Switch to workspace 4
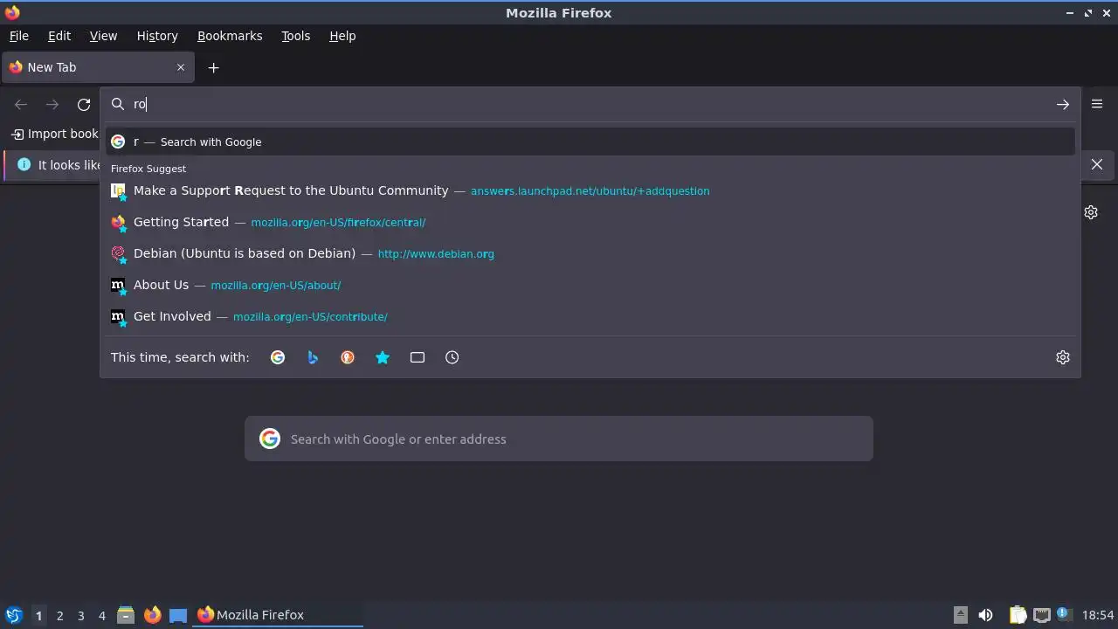The image size is (1118, 629). pos(101,616)
